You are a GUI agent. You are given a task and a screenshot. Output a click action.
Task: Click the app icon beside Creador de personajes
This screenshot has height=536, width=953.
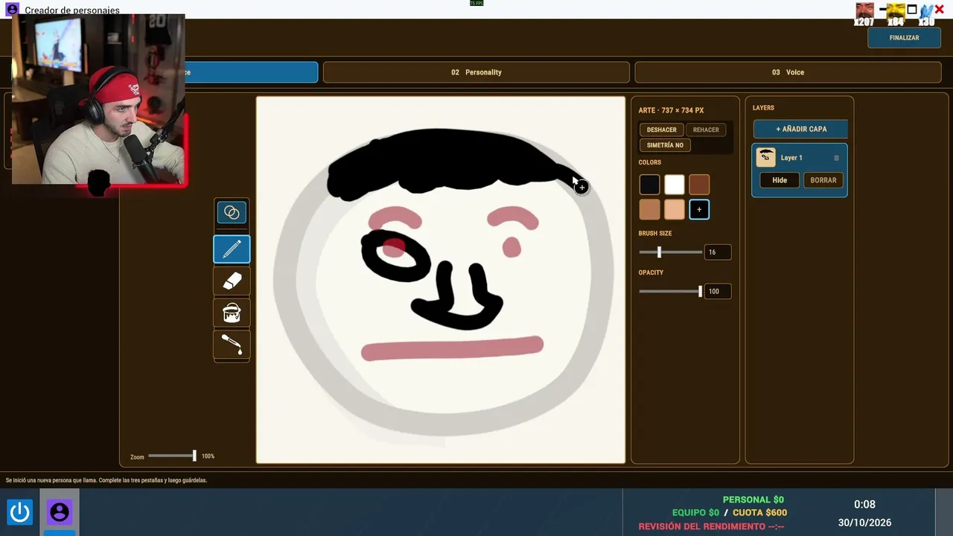click(12, 10)
